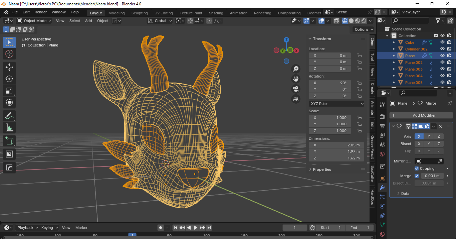Select the Transform tool
This screenshot has height=239, width=456.
pyautogui.click(x=9, y=102)
